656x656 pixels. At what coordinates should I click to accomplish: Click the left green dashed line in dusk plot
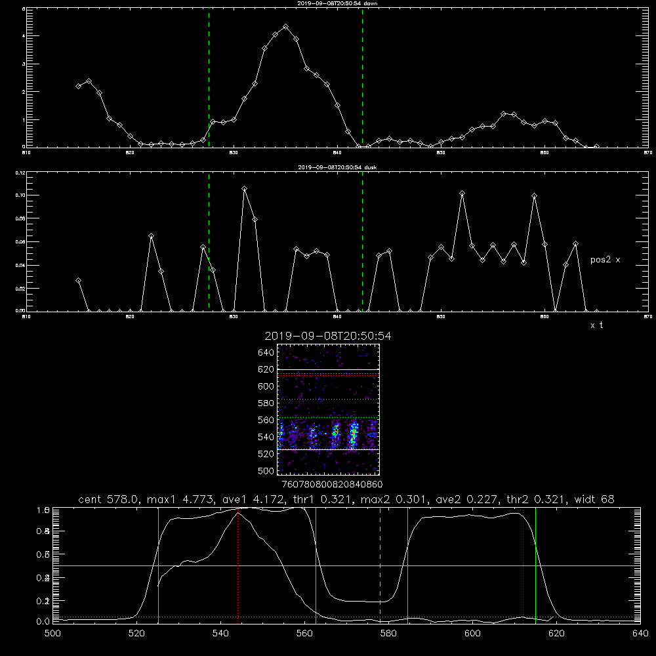click(209, 242)
